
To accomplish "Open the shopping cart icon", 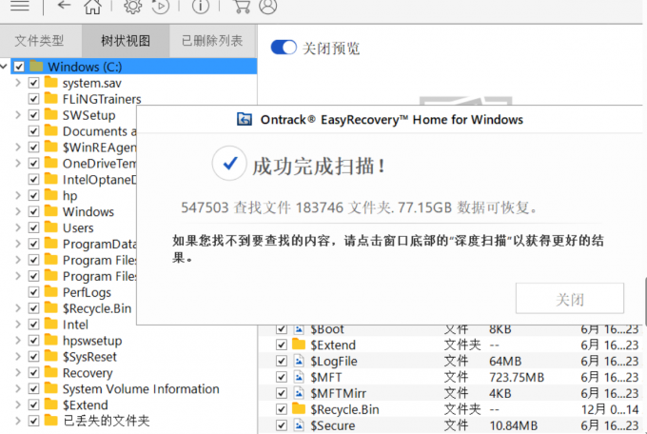I will point(242,7).
